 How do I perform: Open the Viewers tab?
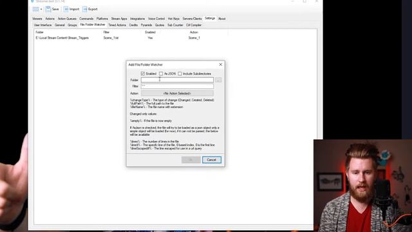(37, 19)
